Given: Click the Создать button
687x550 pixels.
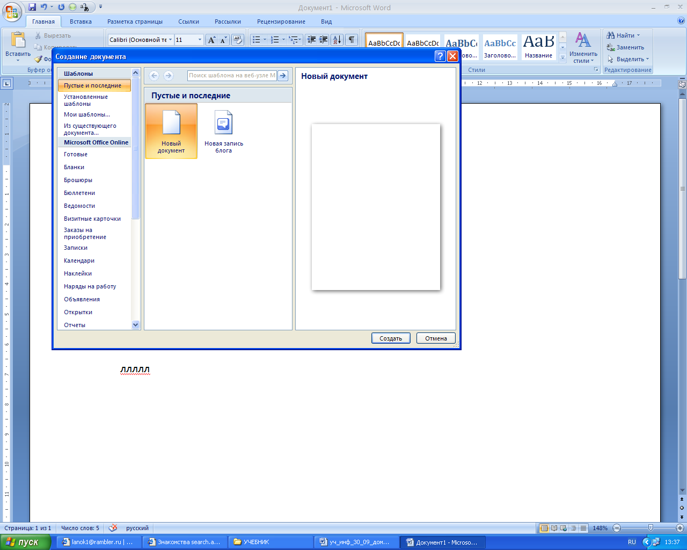Looking at the screenshot, I should pyautogui.click(x=391, y=338).
